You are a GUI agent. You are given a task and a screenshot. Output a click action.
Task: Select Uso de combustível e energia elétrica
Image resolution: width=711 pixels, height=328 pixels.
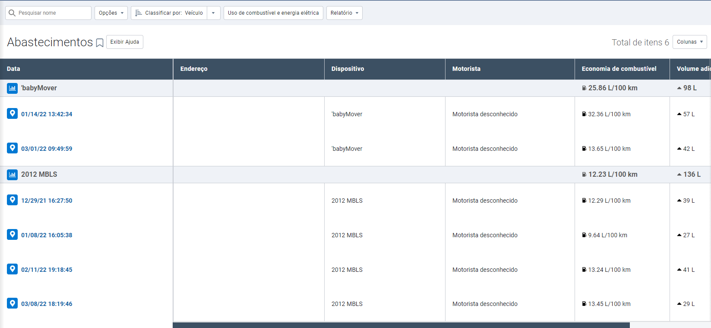[273, 13]
